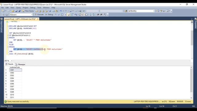Toggle Include Actual Execution Plan
Viewport: 197px width, 111px height.
point(73,14)
